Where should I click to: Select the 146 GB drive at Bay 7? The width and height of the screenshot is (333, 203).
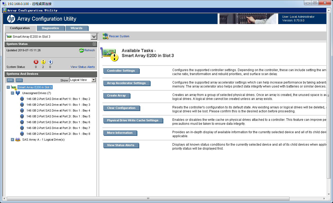[x=58, y=128]
